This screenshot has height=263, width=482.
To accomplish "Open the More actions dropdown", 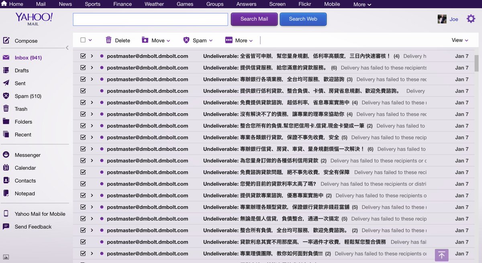I will coord(239,40).
